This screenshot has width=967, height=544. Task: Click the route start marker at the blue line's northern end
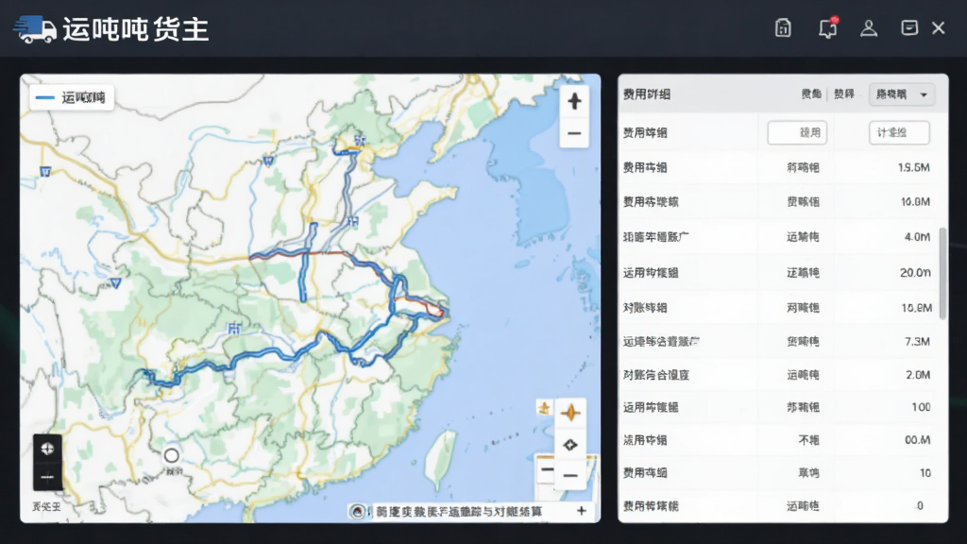point(360,142)
